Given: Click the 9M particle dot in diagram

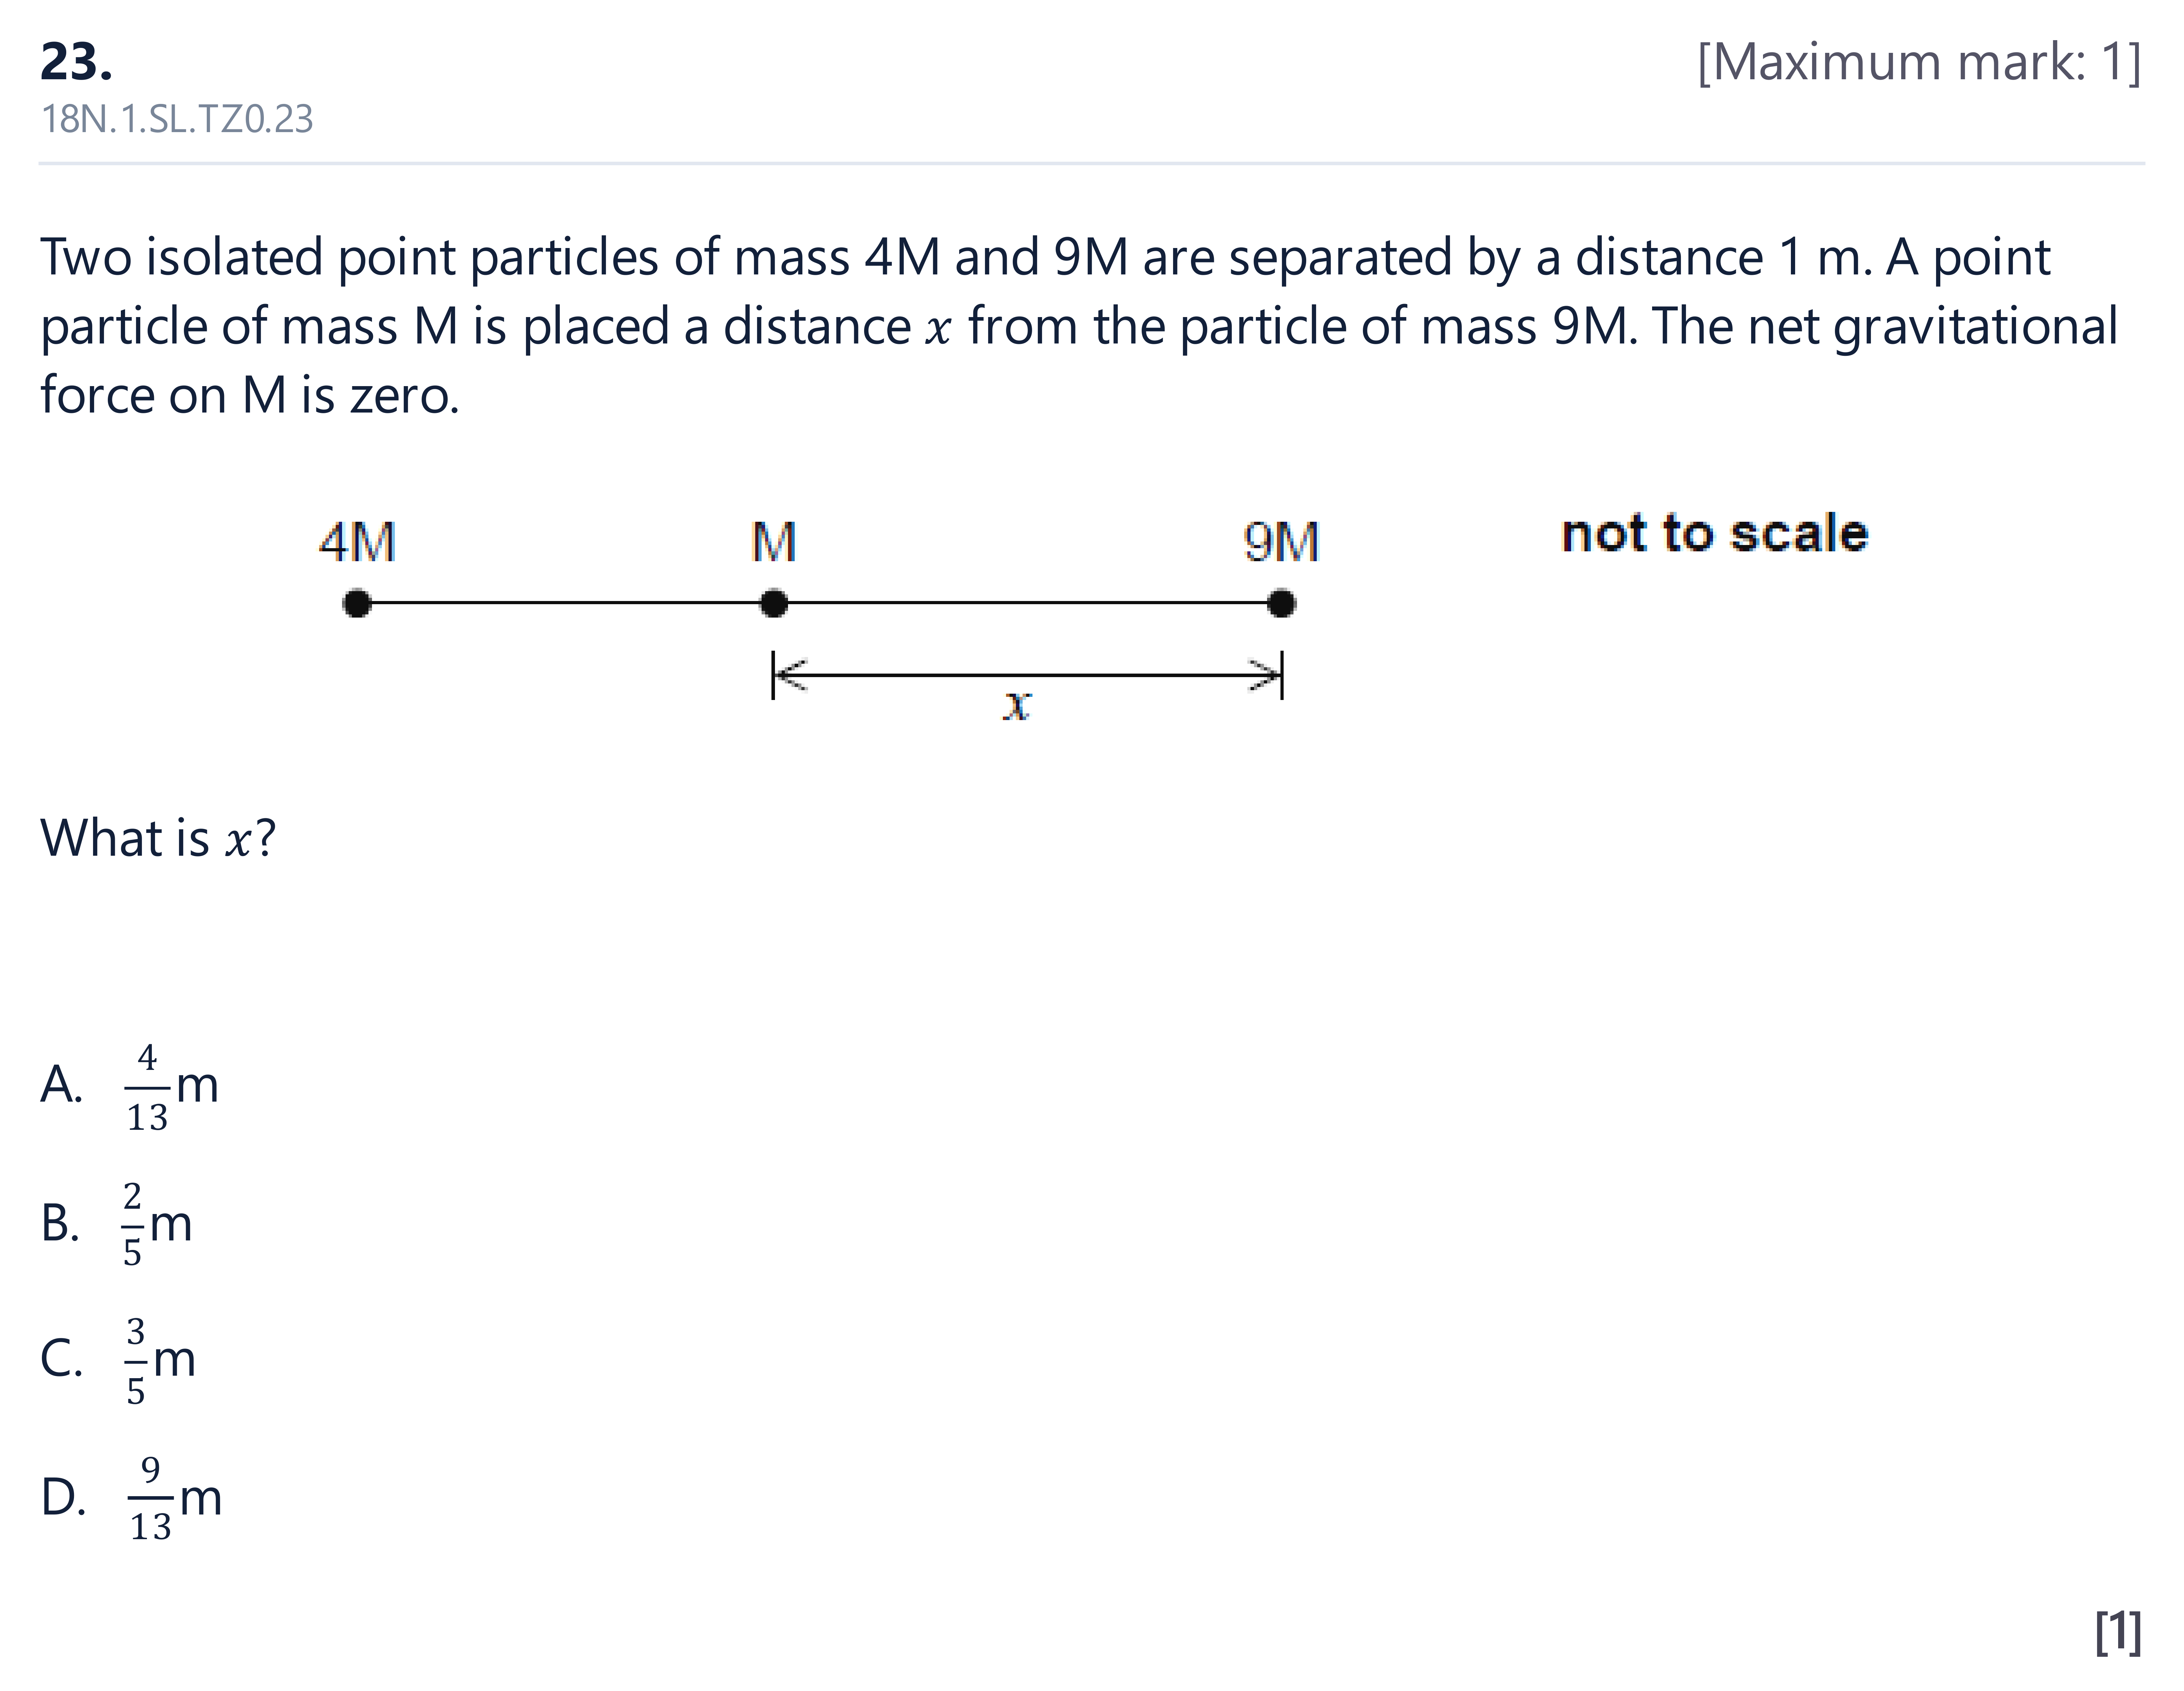Looking at the screenshot, I should point(1281,604).
